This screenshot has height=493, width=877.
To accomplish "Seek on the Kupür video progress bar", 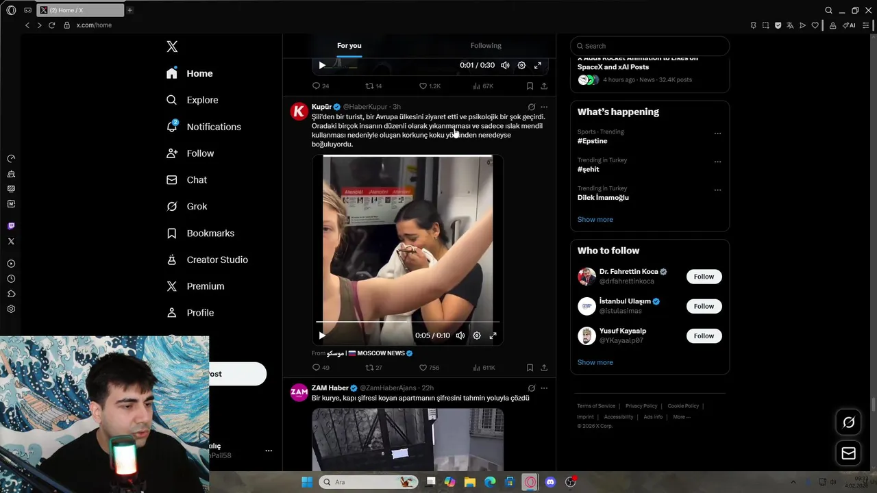I will pos(408,321).
